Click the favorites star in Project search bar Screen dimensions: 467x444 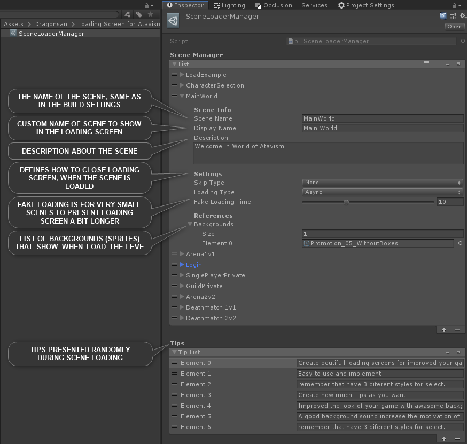pyautogui.click(x=151, y=14)
